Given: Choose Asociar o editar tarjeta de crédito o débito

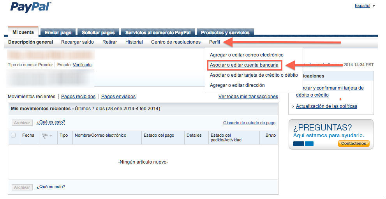Looking at the screenshot, I should click(x=254, y=75).
